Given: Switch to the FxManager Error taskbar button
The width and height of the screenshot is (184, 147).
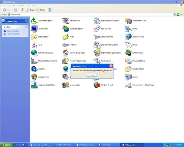Looking at the screenshot, I should pos(132,145).
